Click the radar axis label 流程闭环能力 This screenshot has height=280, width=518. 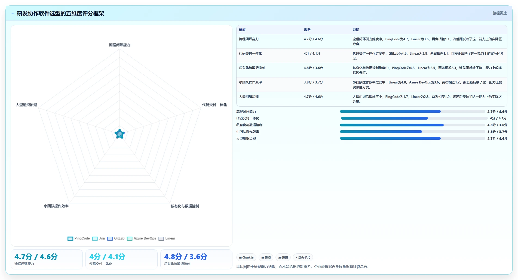click(119, 45)
